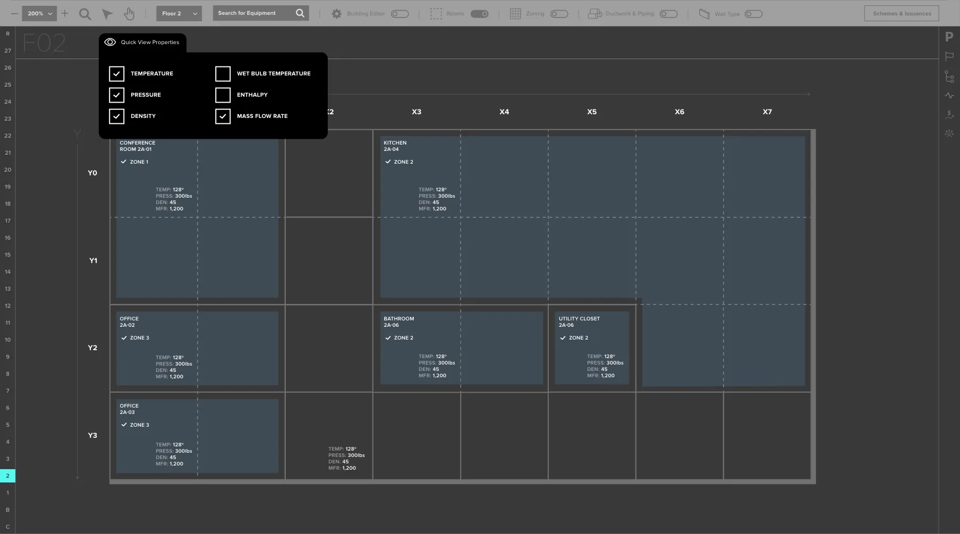Uncheck the Temperature checkbox

116,73
